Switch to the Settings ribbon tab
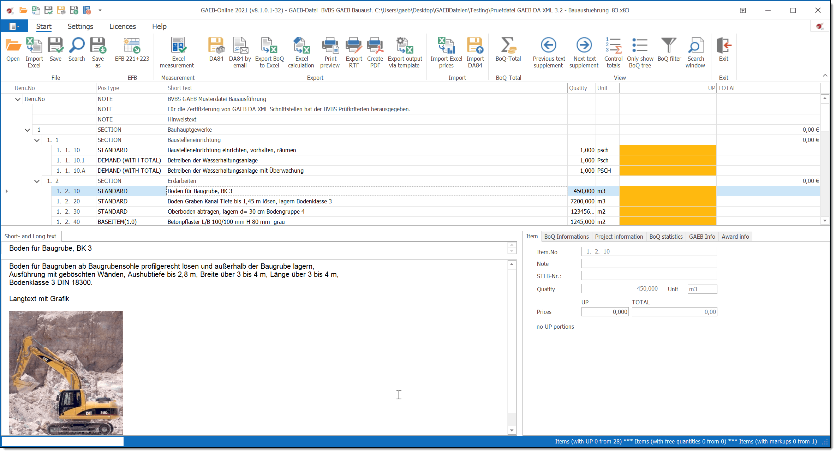 click(x=80, y=26)
